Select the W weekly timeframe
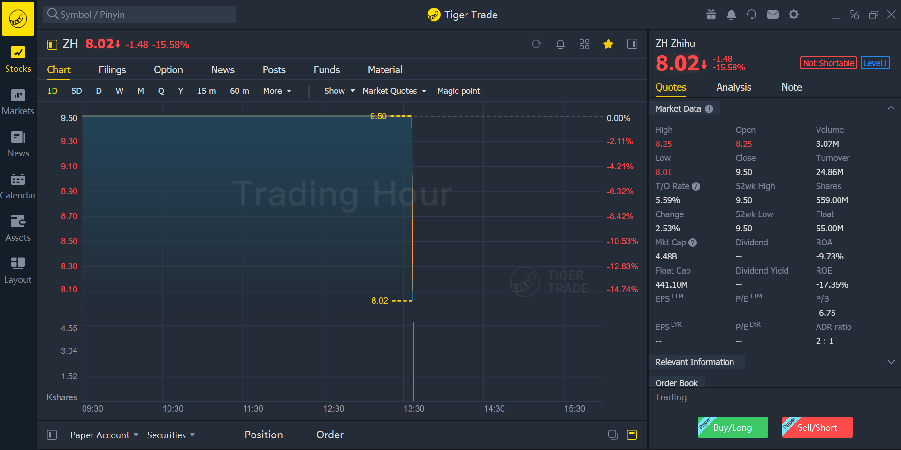This screenshot has height=450, width=901. click(120, 91)
